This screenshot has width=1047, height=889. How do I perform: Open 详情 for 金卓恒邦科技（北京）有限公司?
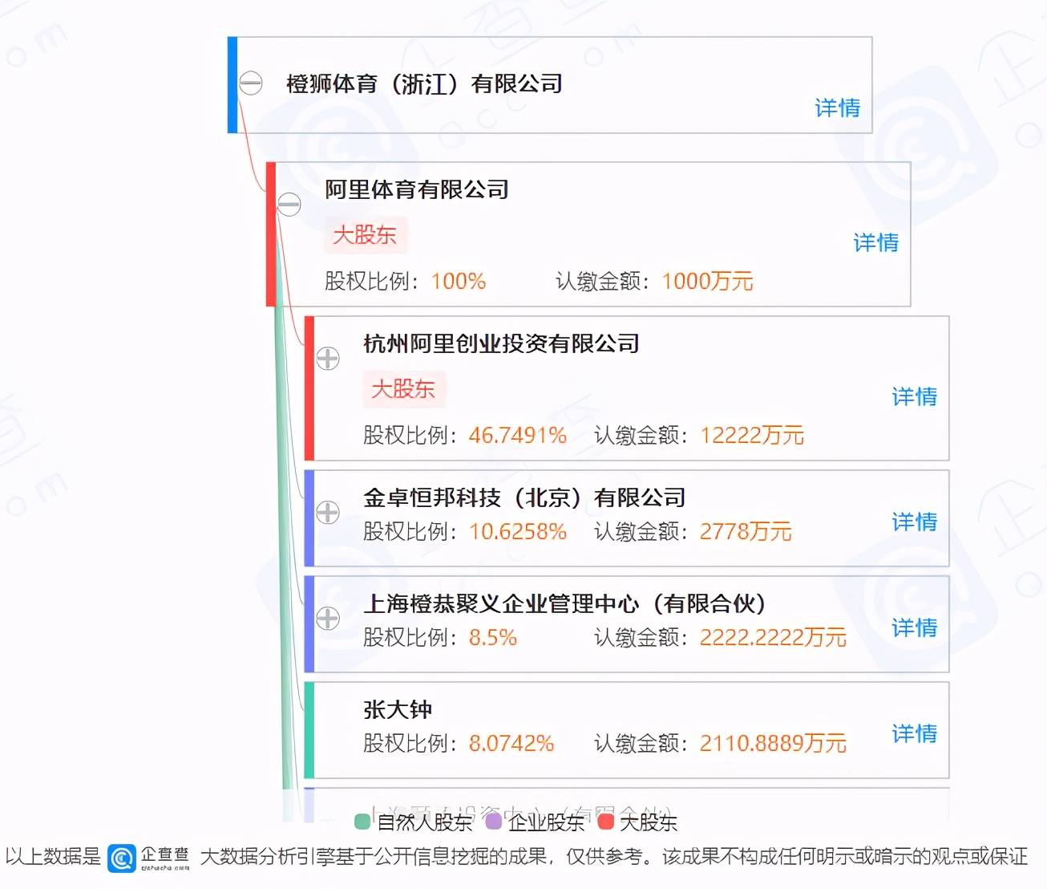click(914, 522)
